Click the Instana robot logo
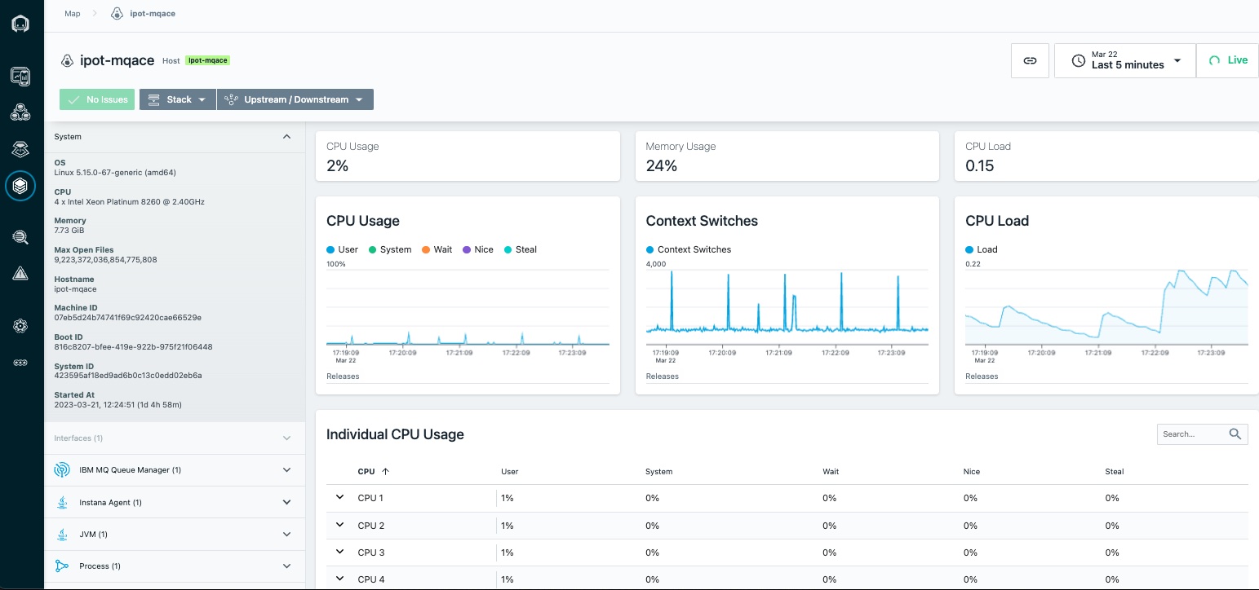 (x=20, y=24)
